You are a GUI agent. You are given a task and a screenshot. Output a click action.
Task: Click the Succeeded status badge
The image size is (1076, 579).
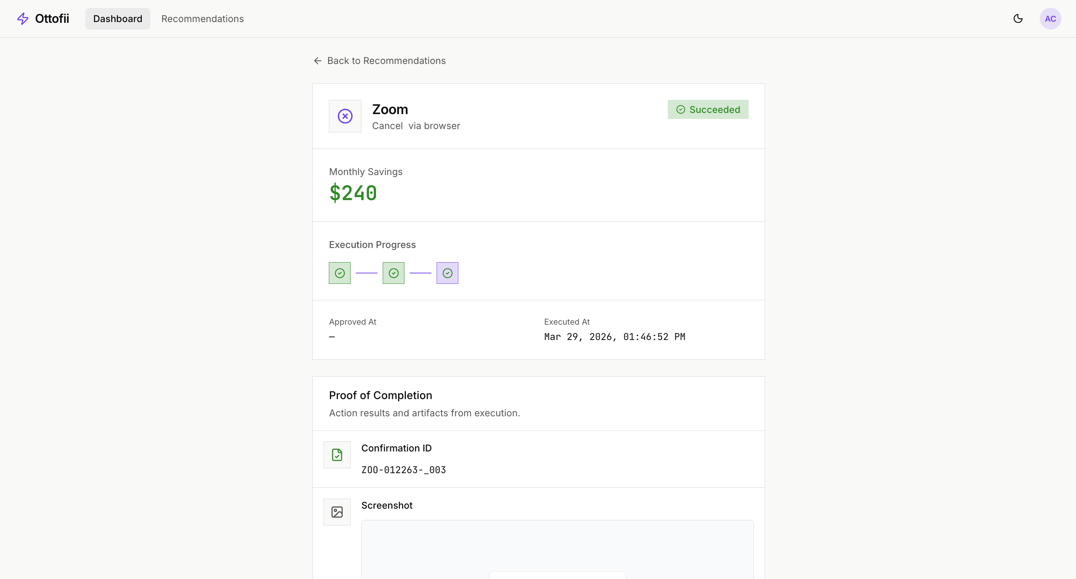tap(708, 109)
